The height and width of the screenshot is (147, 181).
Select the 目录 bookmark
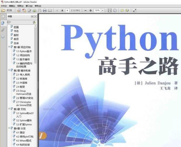[16, 43]
